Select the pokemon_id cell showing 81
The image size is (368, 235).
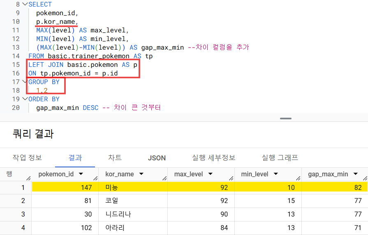(65, 201)
